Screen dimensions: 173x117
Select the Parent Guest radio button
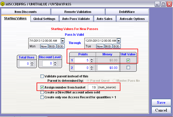pyautogui.click(x=88, y=81)
